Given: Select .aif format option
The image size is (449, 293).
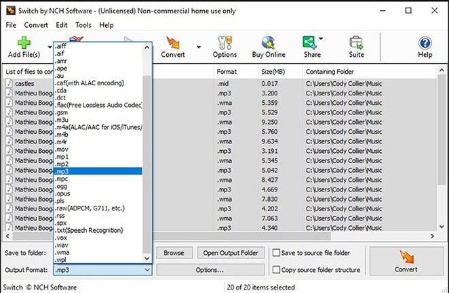Looking at the screenshot, I should (x=98, y=53).
